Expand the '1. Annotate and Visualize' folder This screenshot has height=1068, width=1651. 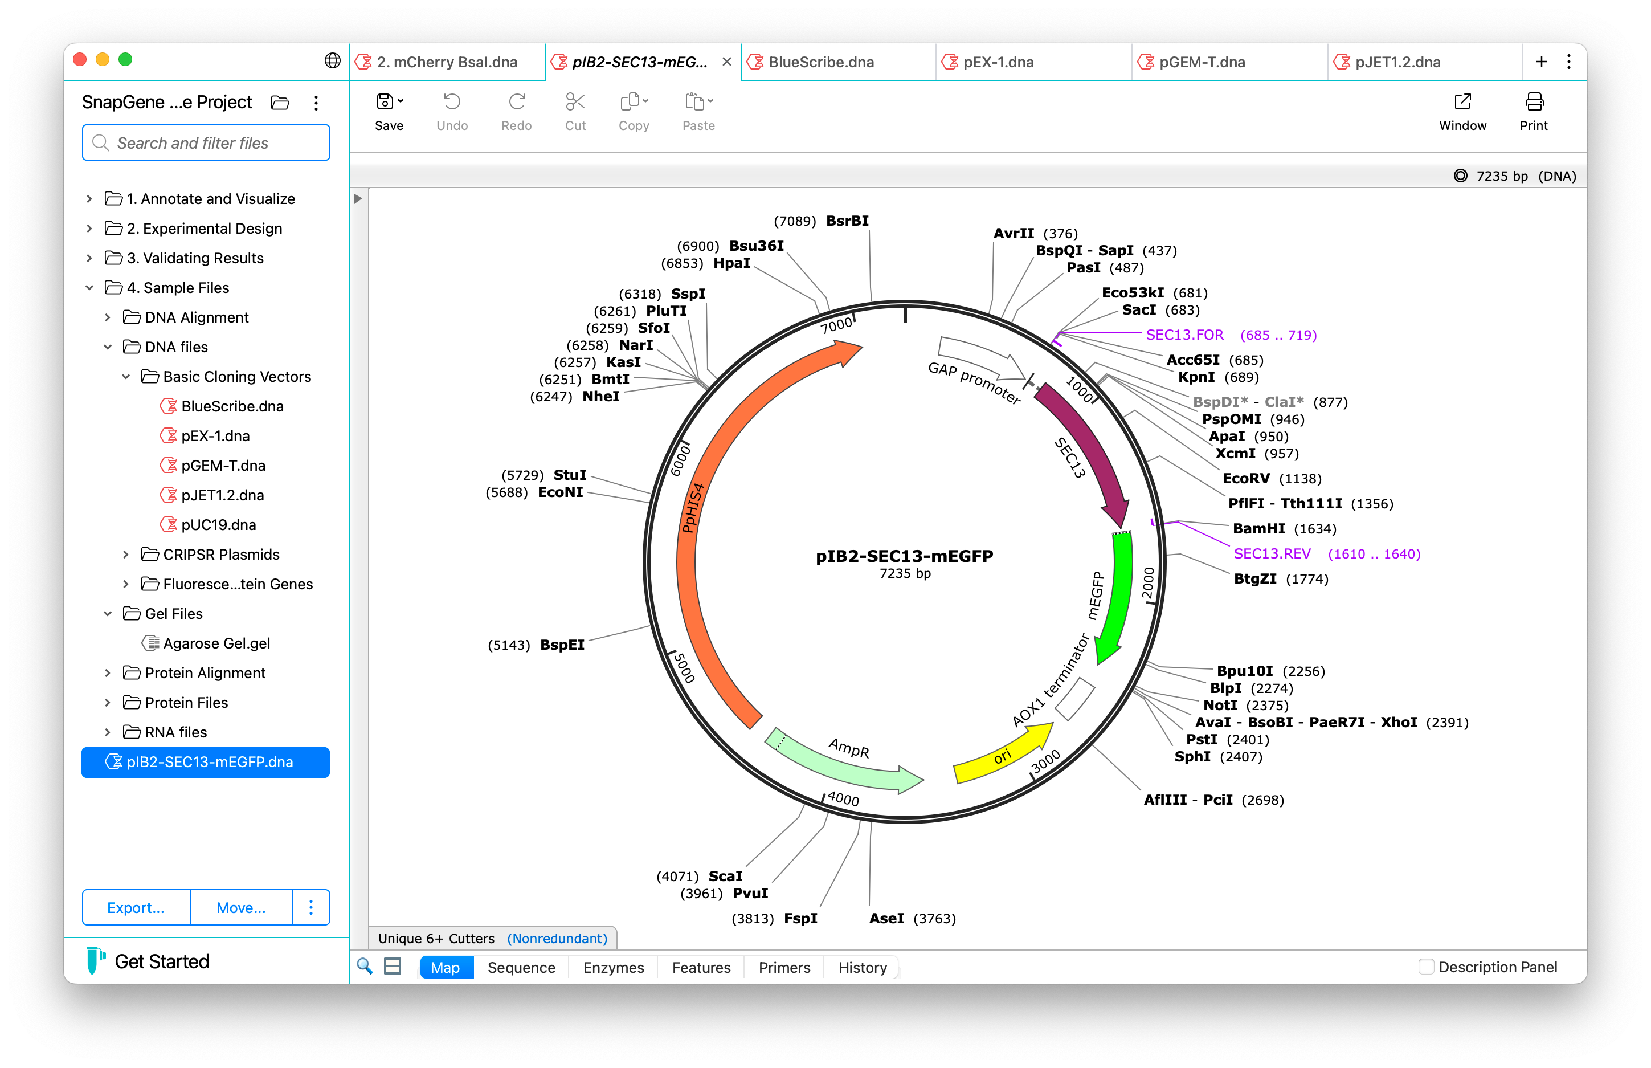pos(90,198)
